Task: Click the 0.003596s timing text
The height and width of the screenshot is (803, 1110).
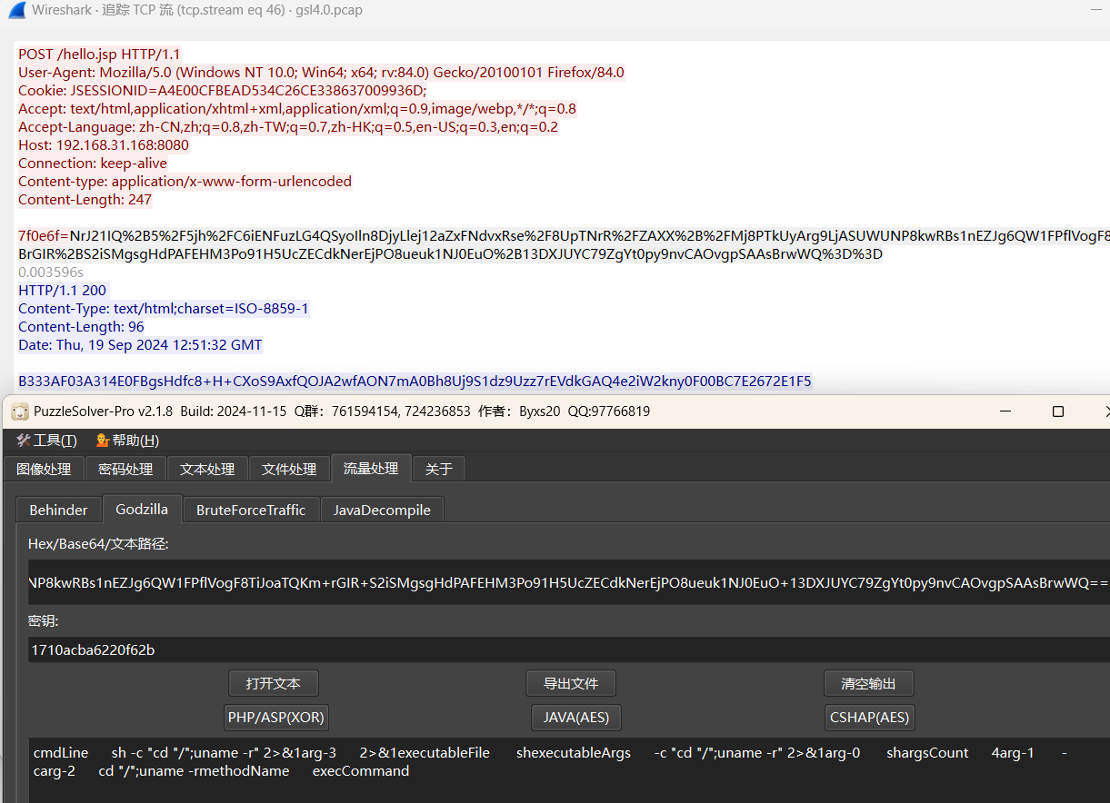Action: click(x=51, y=273)
